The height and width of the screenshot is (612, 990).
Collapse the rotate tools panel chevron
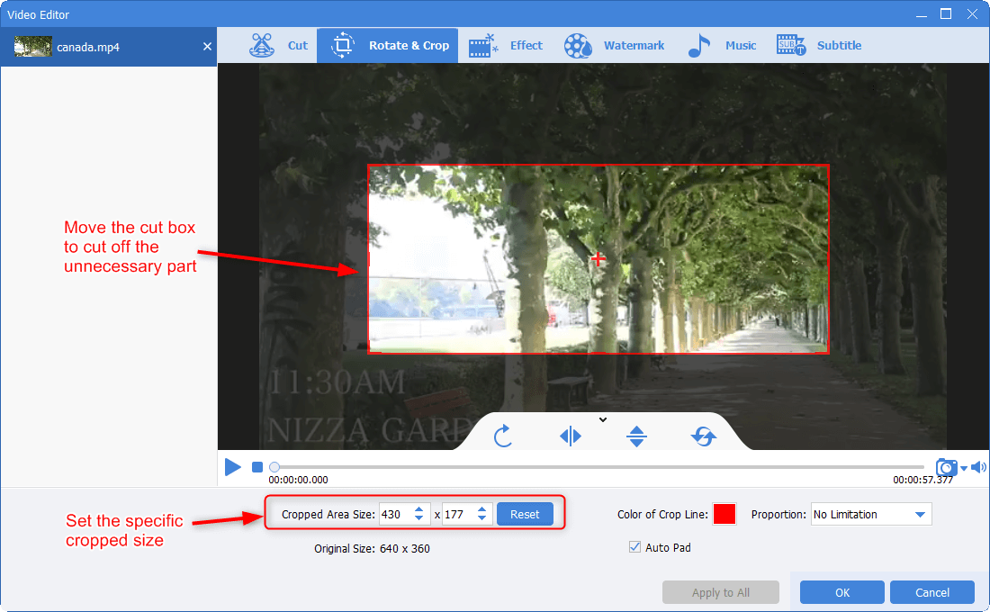pos(603,419)
